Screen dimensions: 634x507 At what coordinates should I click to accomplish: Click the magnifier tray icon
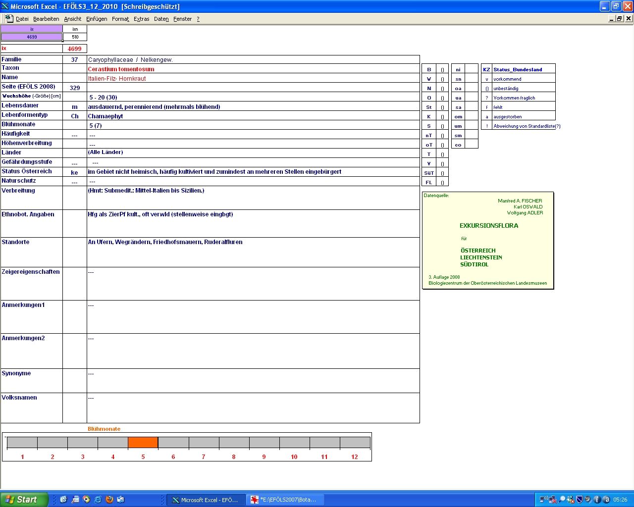562,500
